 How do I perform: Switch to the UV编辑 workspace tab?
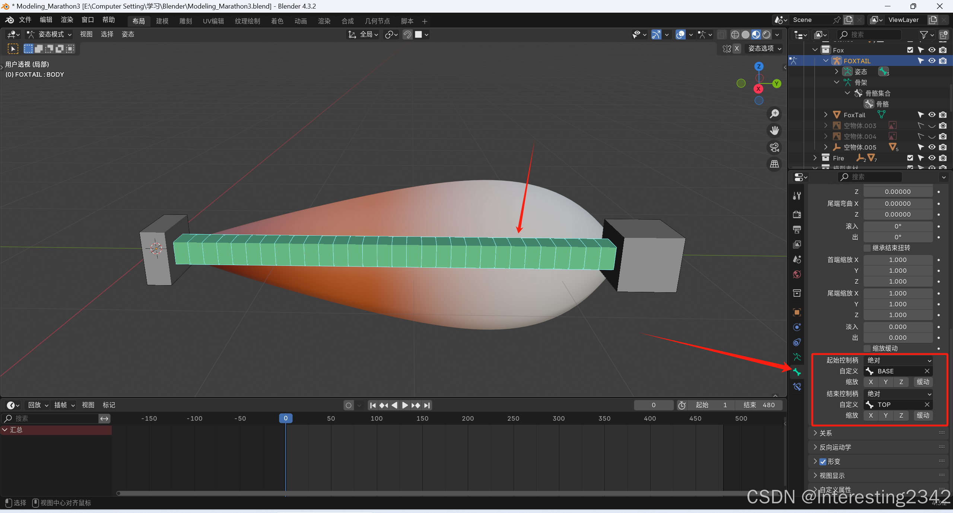tap(213, 21)
